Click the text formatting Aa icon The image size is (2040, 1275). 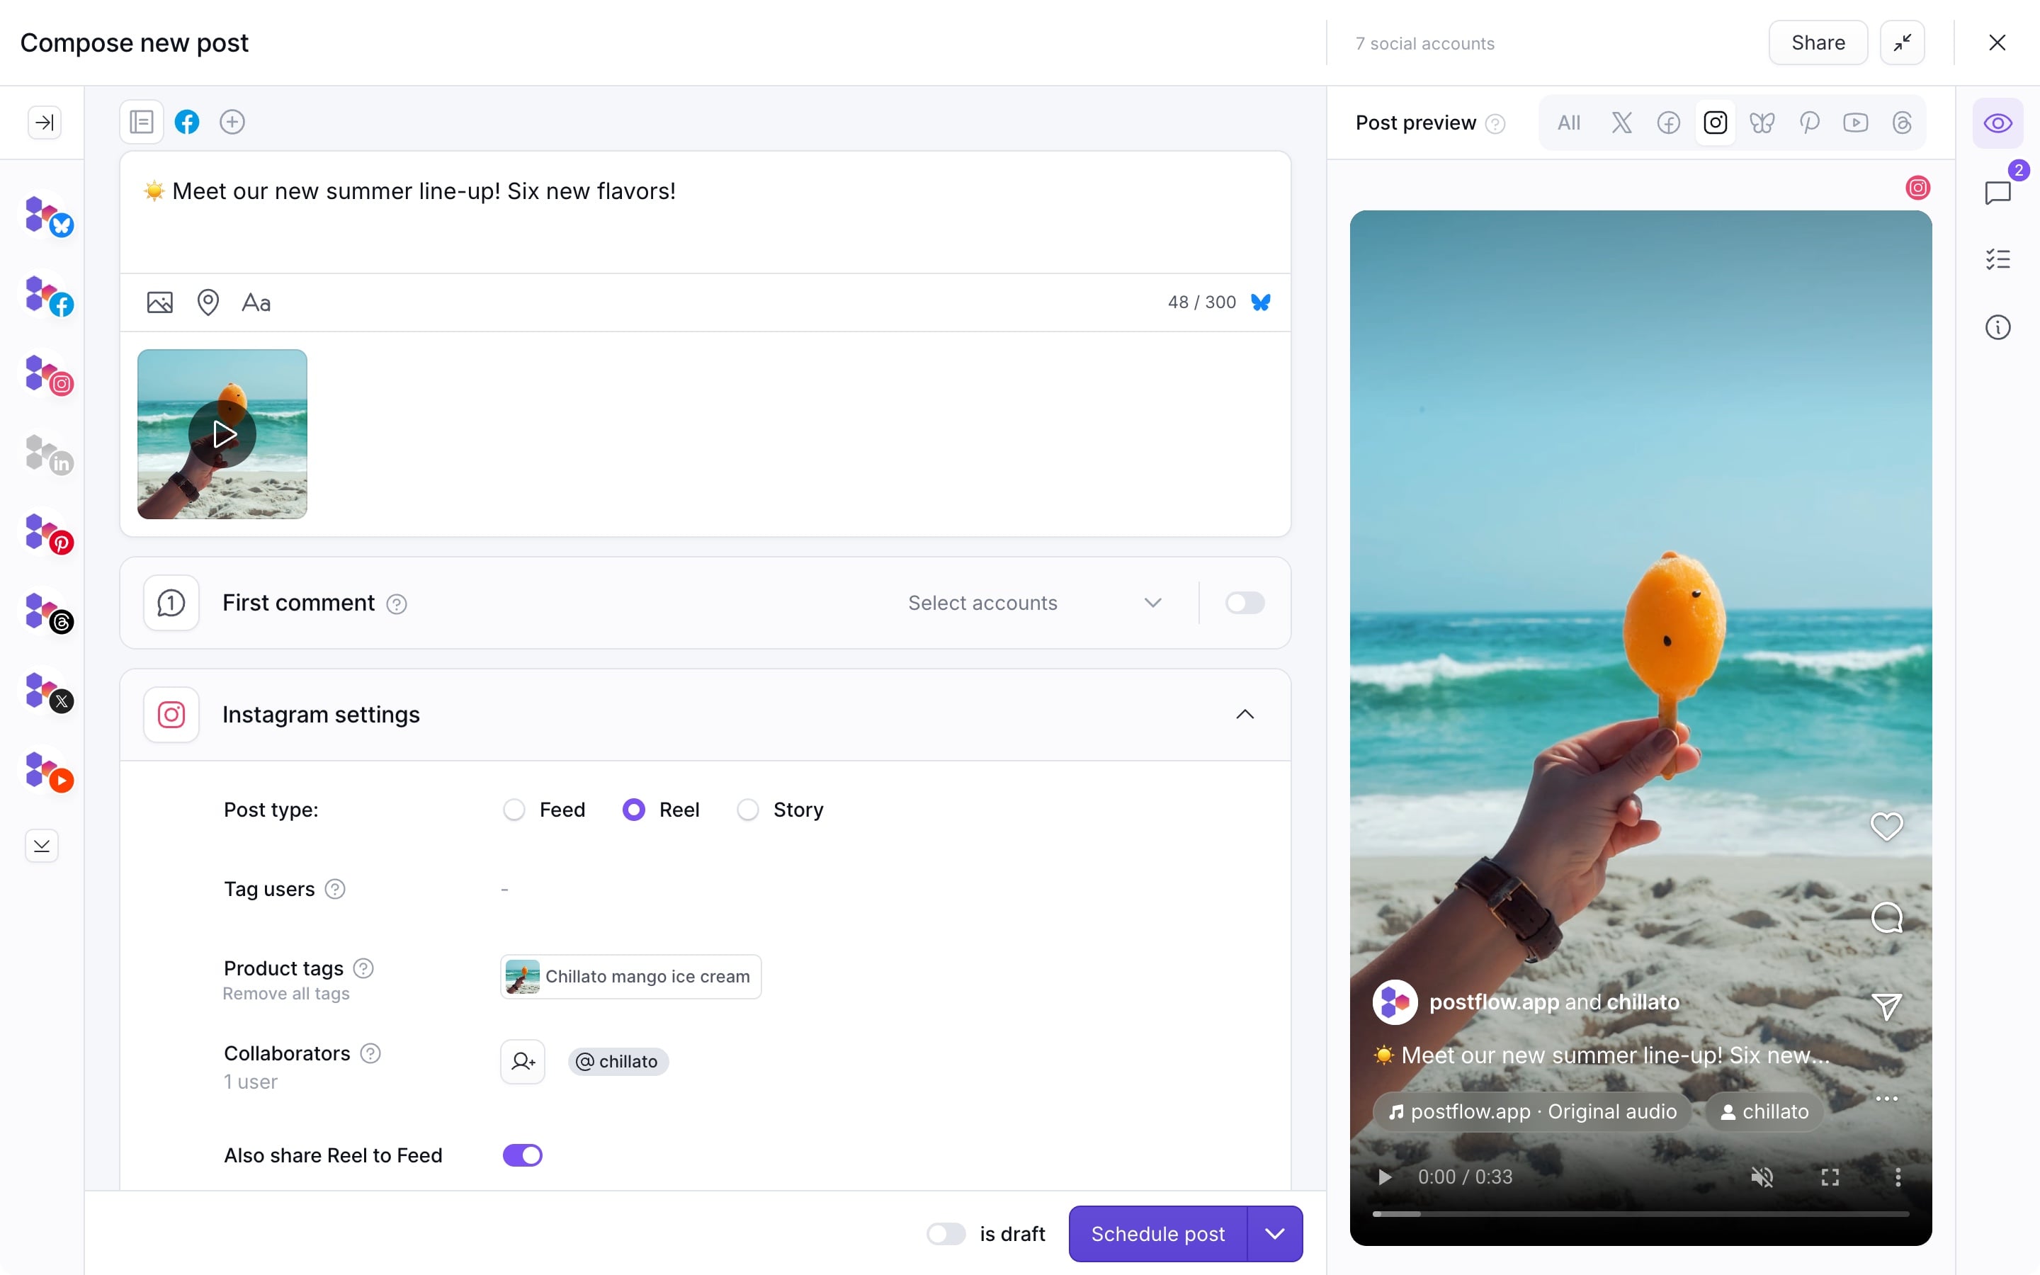click(257, 302)
